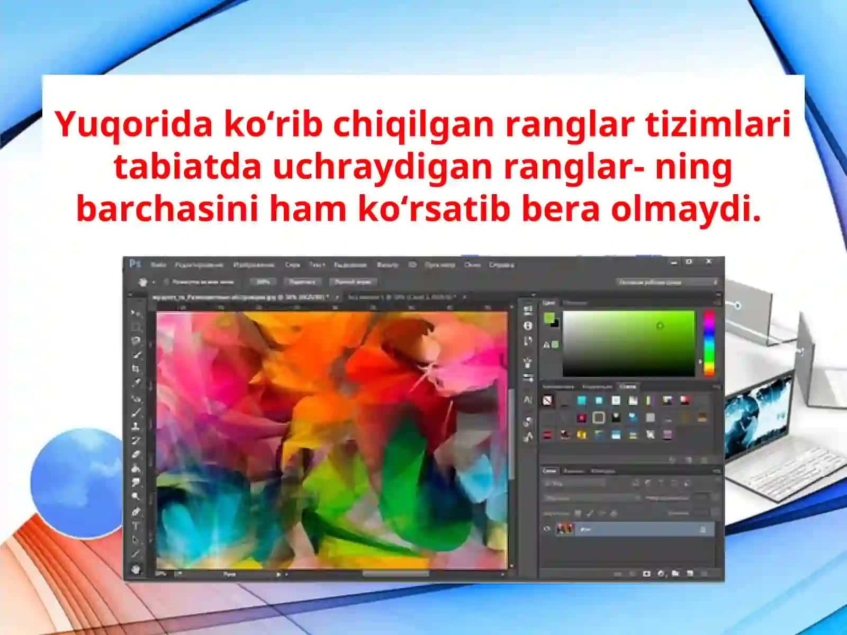Select the Crop tool
The image size is (847, 635).
coord(136,369)
